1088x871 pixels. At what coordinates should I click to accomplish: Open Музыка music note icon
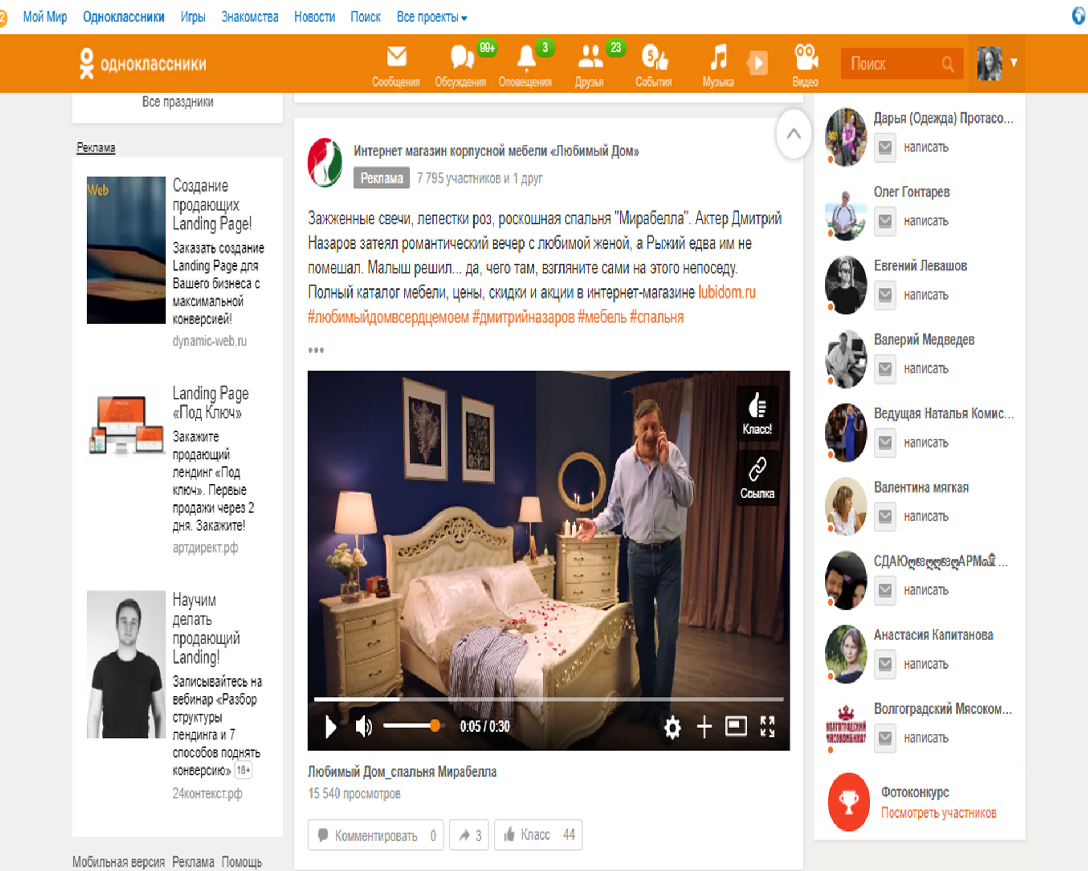(x=718, y=57)
